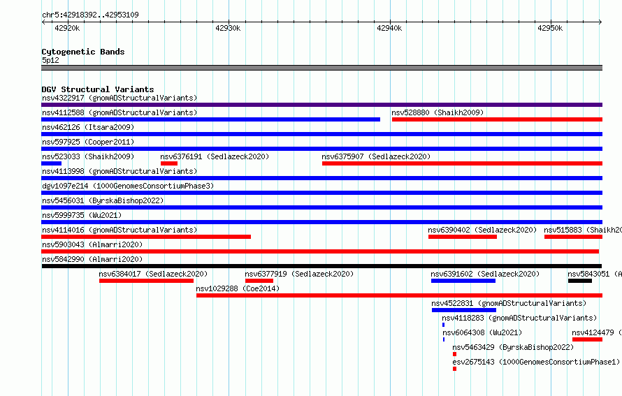Open nsv528880 (Shaikh2009) variant label

[437, 112]
